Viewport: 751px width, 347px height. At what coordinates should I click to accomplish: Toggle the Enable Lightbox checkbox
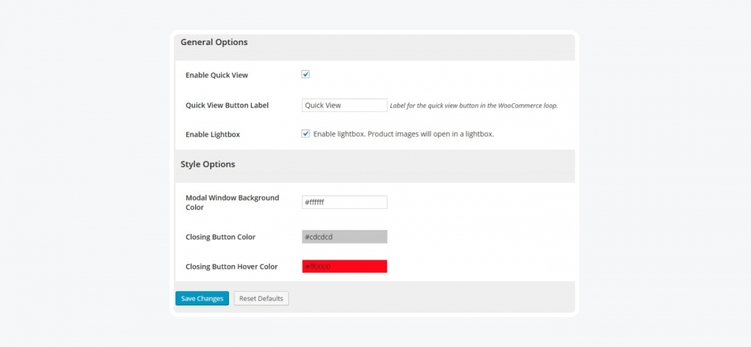point(305,133)
